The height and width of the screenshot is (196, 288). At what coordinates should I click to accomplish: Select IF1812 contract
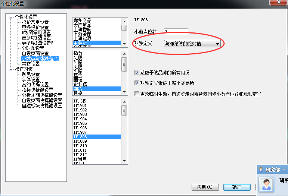(97, 155)
